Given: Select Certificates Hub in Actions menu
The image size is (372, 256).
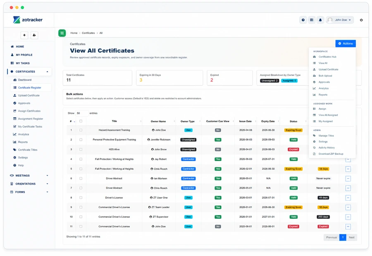Looking at the screenshot, I should click(327, 57).
